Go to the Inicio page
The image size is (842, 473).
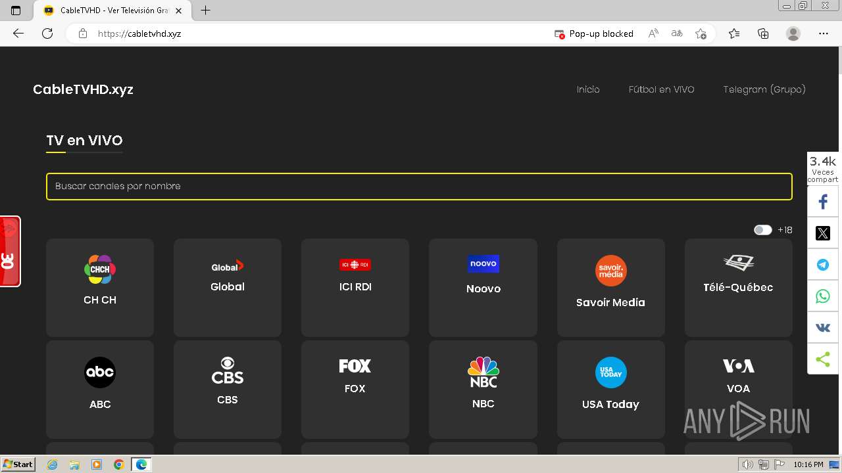point(588,89)
